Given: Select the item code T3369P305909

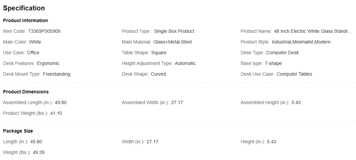Looking at the screenshot, I should [x=44, y=31].
